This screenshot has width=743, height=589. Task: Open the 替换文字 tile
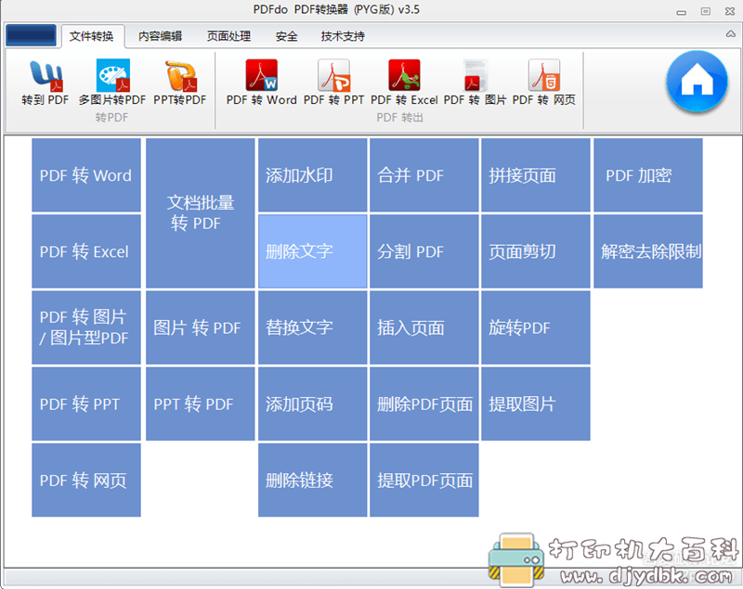(313, 327)
